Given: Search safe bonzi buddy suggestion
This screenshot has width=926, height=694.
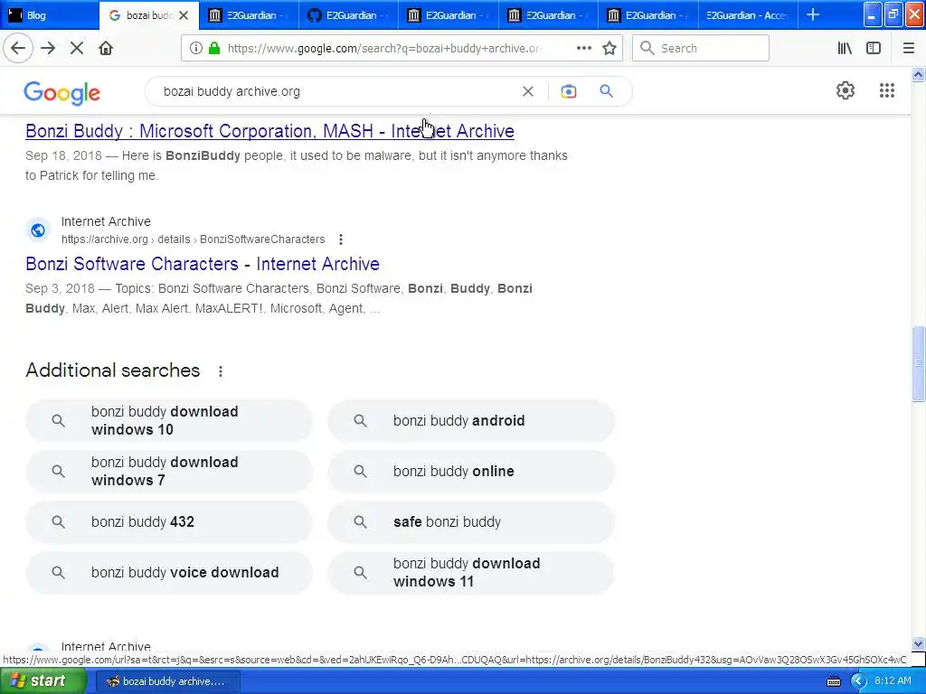Looking at the screenshot, I should 470,521.
